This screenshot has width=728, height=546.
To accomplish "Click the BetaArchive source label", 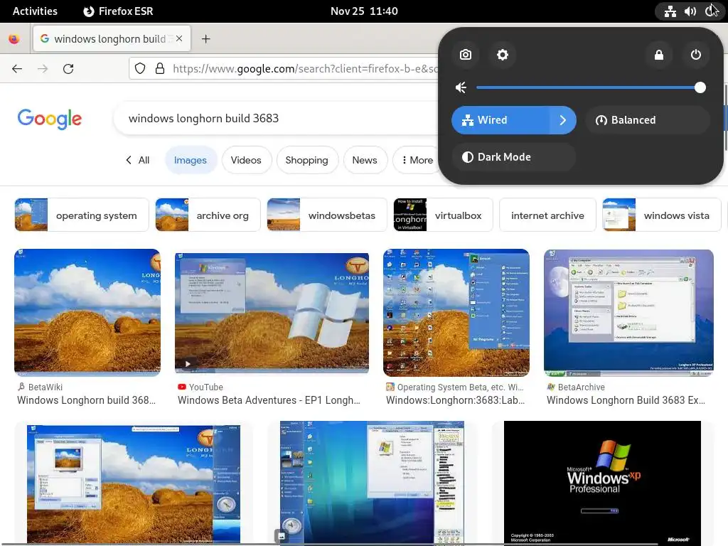I will 582,387.
